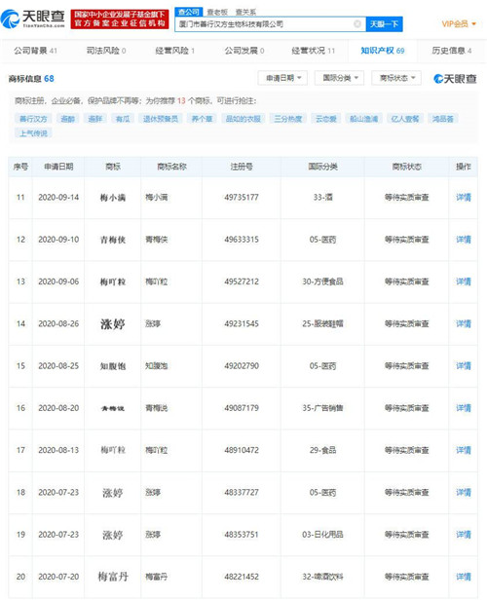Switch to the 知识产权 tab
Viewport: 487px width, 600px height.
383,51
